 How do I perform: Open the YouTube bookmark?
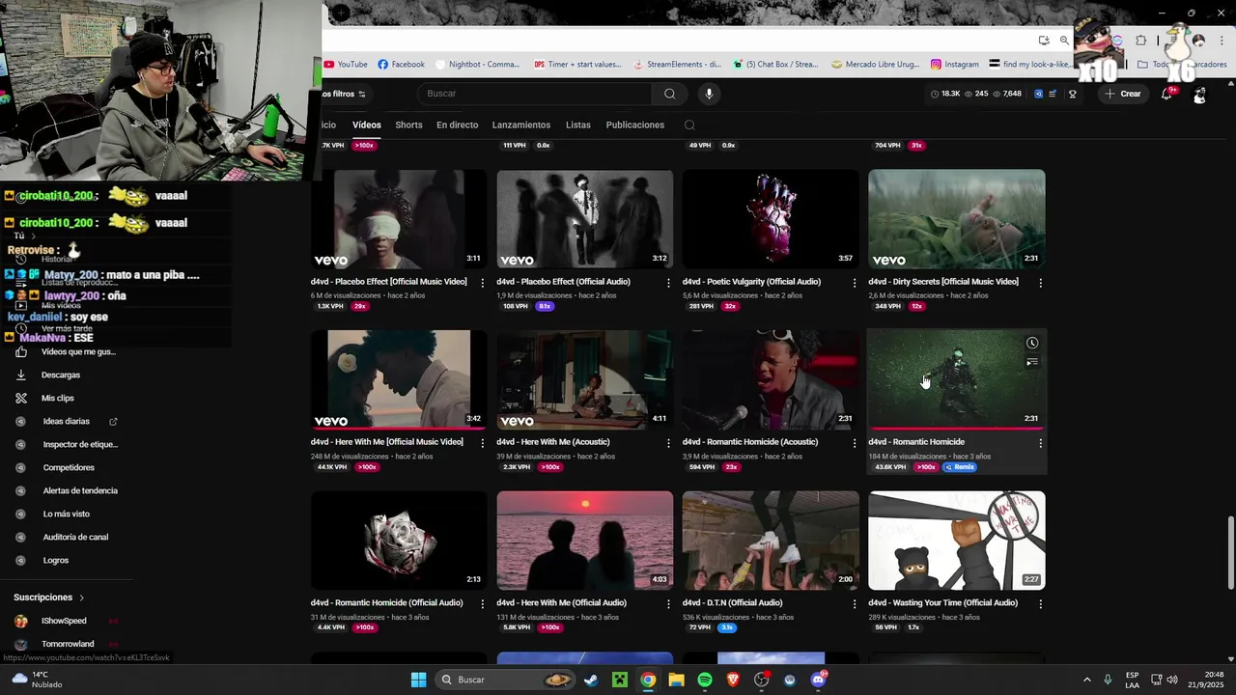click(x=346, y=65)
